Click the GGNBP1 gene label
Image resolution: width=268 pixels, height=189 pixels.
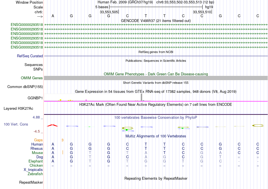35,98
